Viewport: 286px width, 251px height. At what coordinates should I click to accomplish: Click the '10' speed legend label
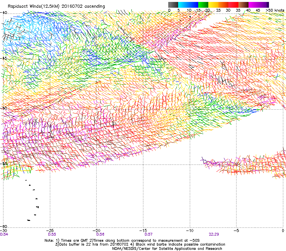pos(189,10)
